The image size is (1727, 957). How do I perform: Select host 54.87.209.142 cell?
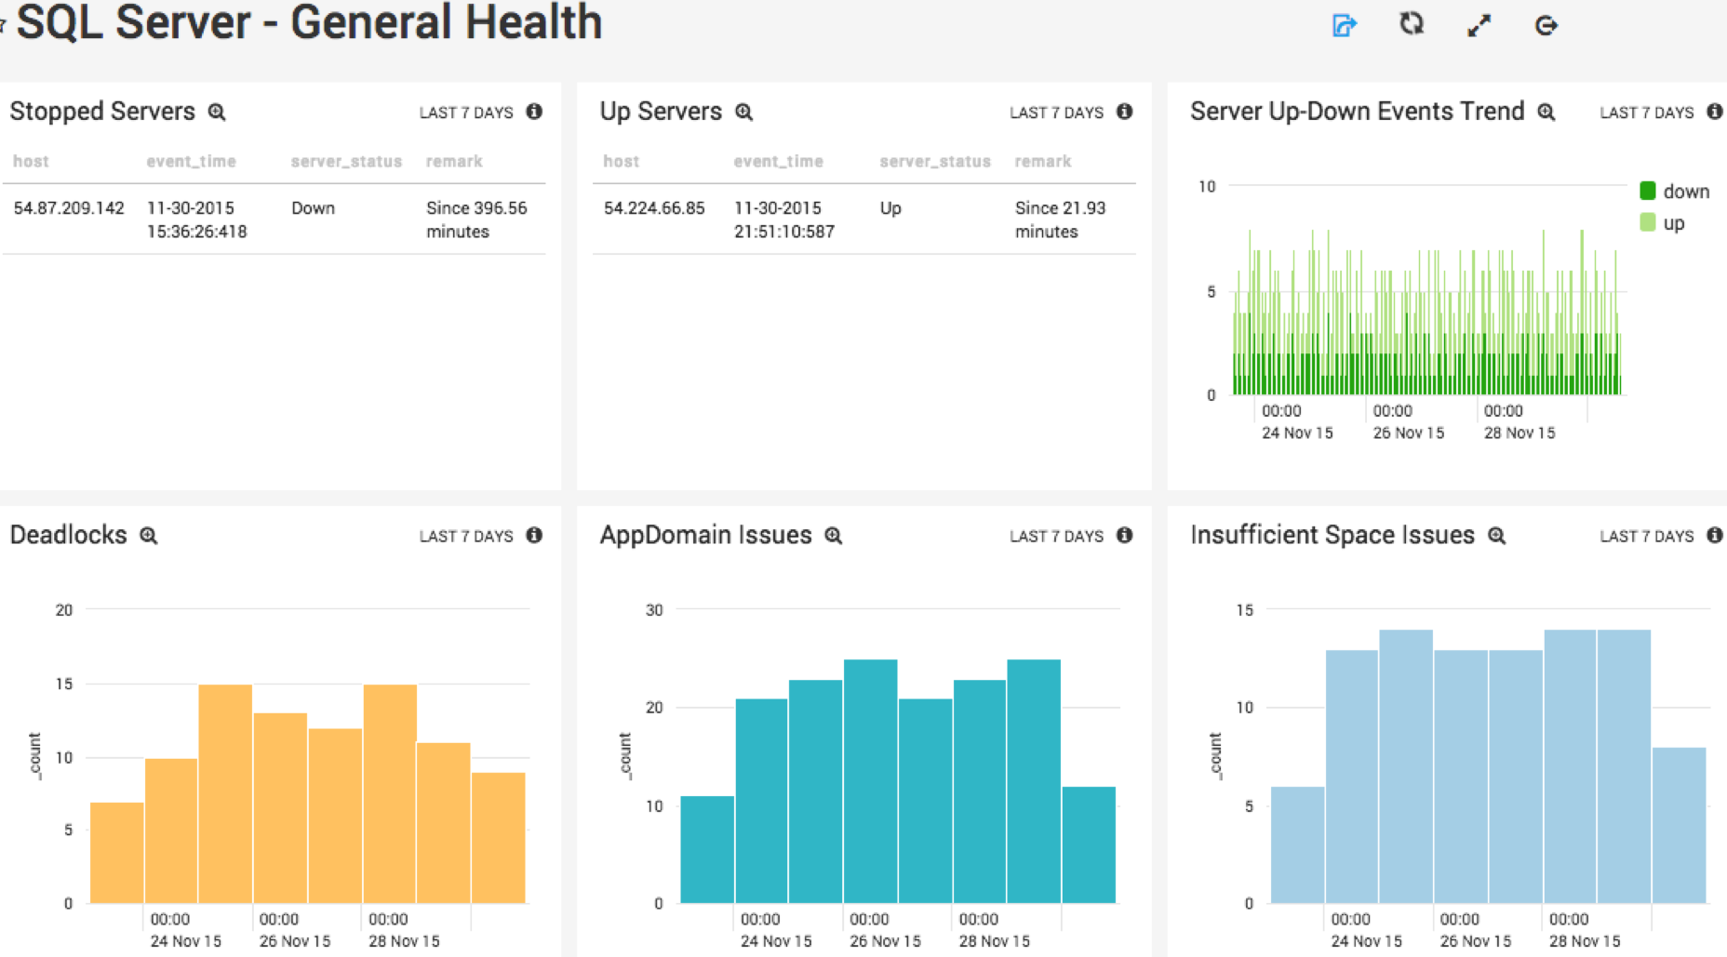click(69, 208)
